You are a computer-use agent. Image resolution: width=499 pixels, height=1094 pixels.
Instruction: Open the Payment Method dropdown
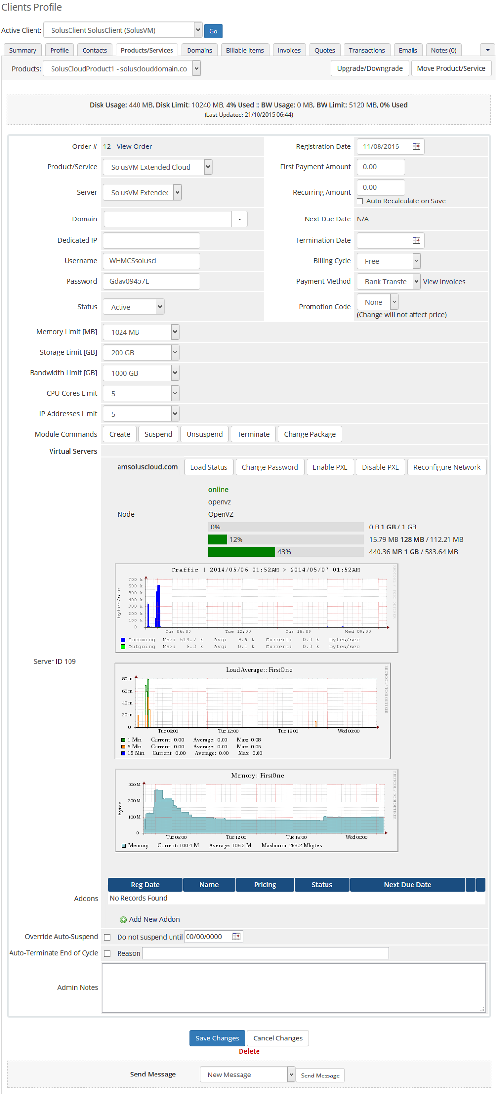389,281
